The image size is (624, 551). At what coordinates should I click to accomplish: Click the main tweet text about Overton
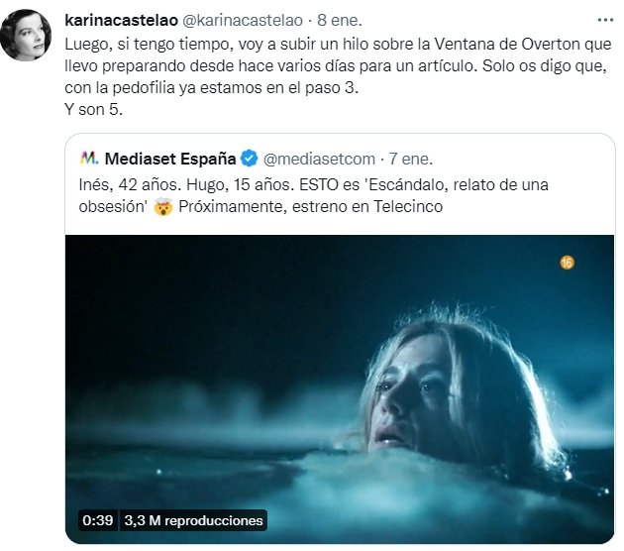tap(338, 65)
